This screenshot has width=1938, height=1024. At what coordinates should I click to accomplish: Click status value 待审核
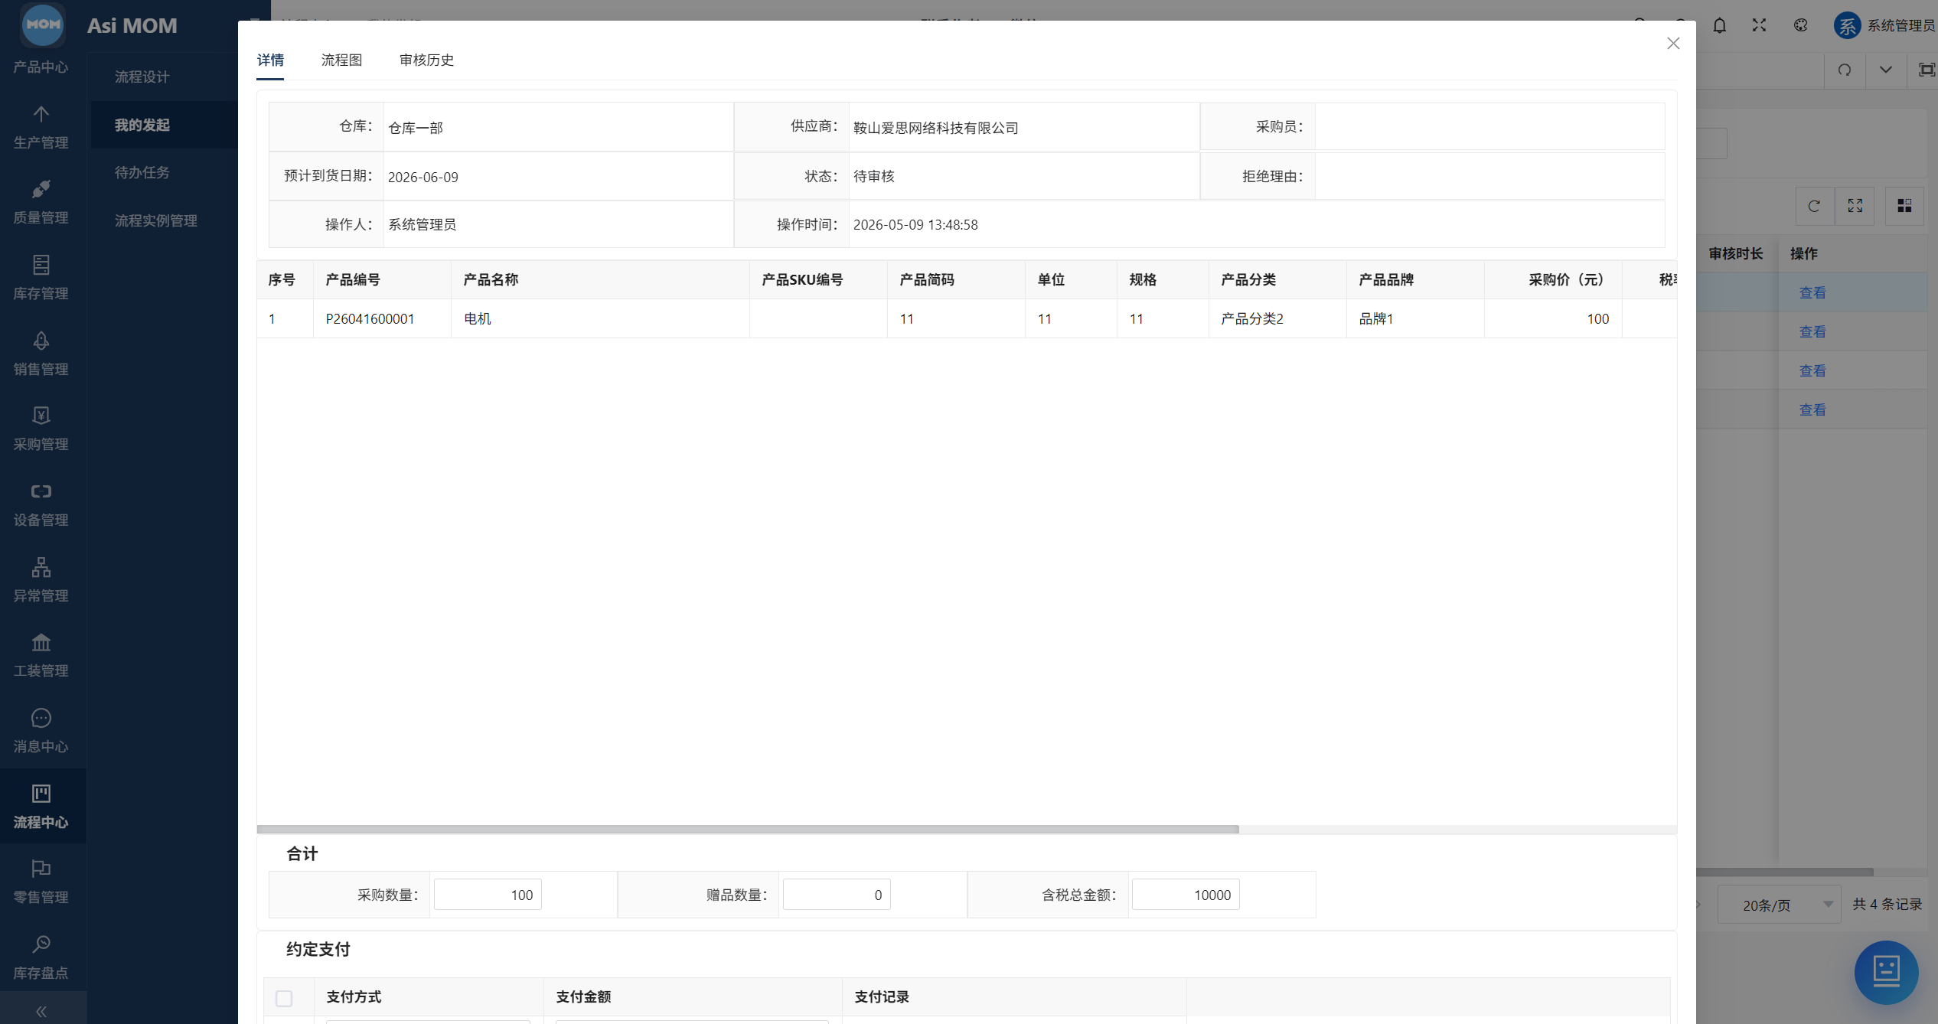[873, 176]
